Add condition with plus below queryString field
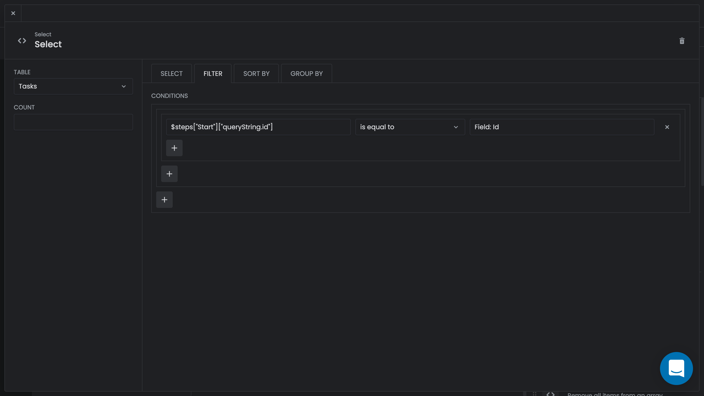The width and height of the screenshot is (704, 396). pyautogui.click(x=174, y=148)
